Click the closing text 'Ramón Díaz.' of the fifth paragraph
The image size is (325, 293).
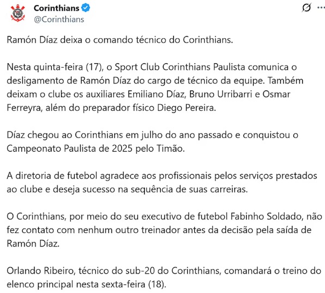[x=33, y=243]
